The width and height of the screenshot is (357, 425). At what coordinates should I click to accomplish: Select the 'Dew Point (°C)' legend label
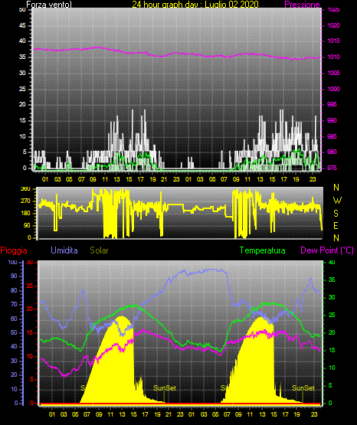point(327,250)
